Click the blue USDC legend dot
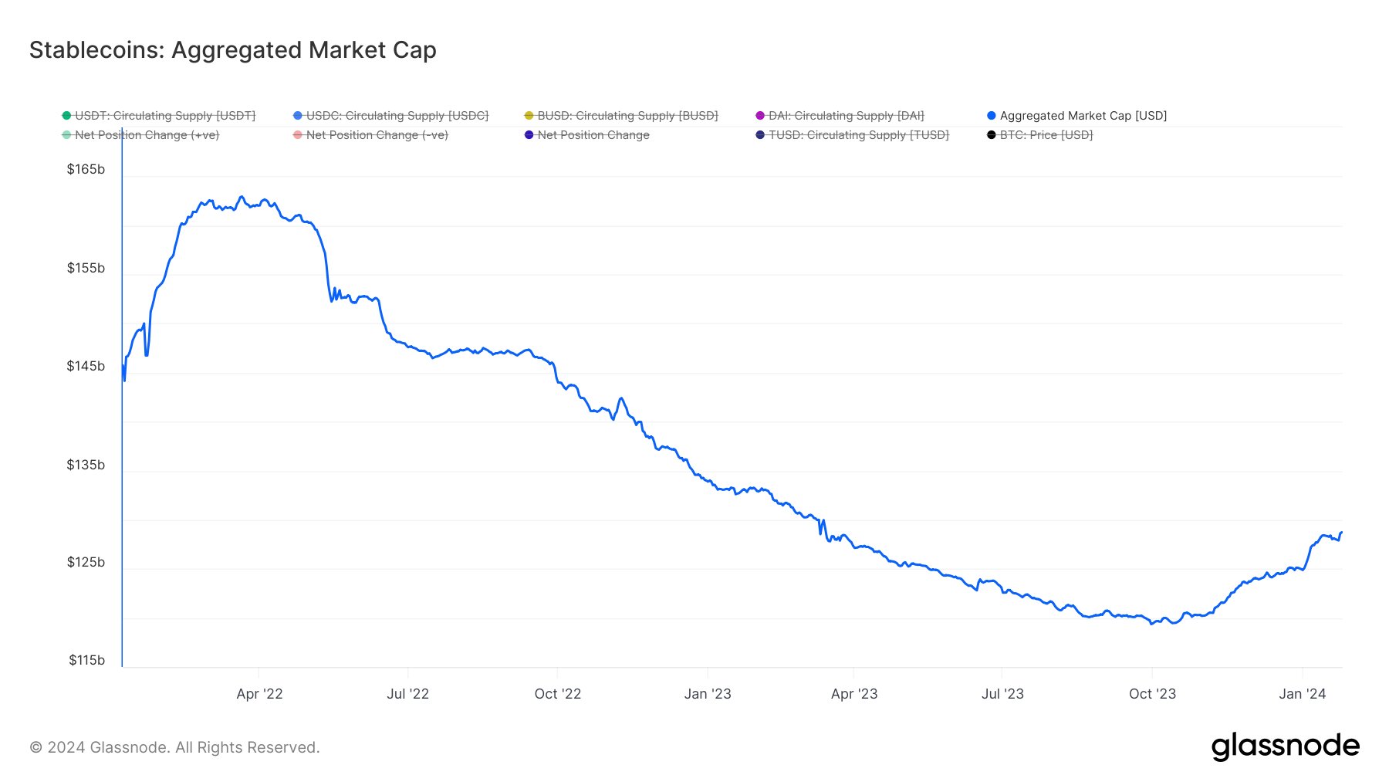The height and width of the screenshot is (782, 1389). point(298,116)
